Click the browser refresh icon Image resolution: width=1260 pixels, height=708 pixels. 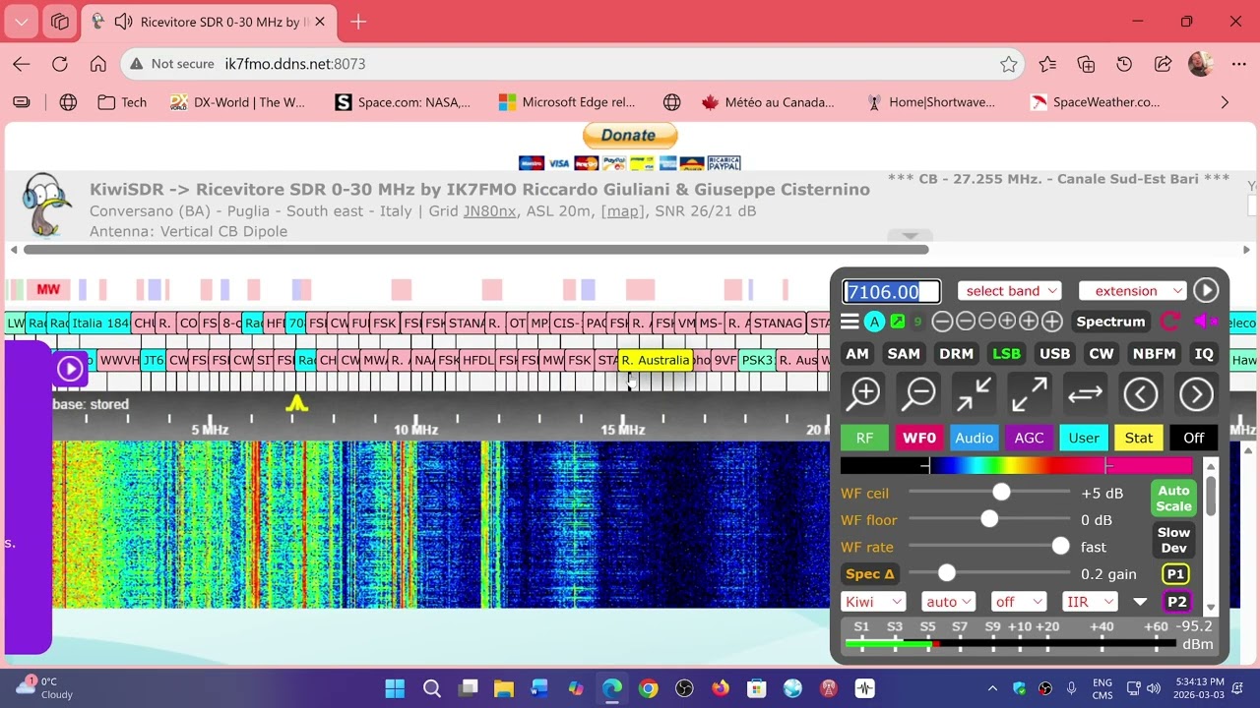click(x=60, y=64)
